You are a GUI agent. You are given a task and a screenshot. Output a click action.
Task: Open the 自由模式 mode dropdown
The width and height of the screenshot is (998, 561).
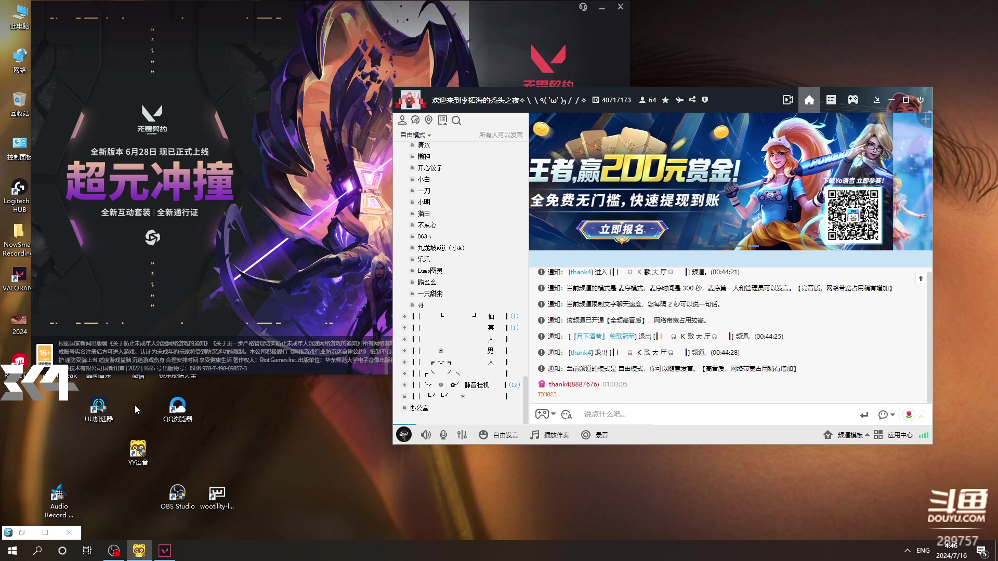(x=415, y=135)
